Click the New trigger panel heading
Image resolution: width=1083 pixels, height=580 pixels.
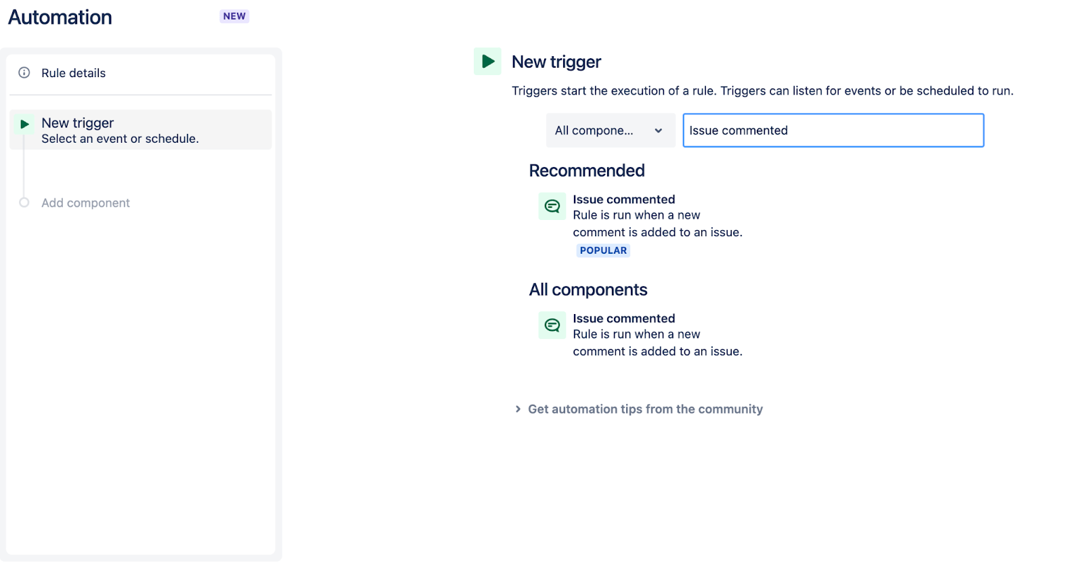click(556, 62)
